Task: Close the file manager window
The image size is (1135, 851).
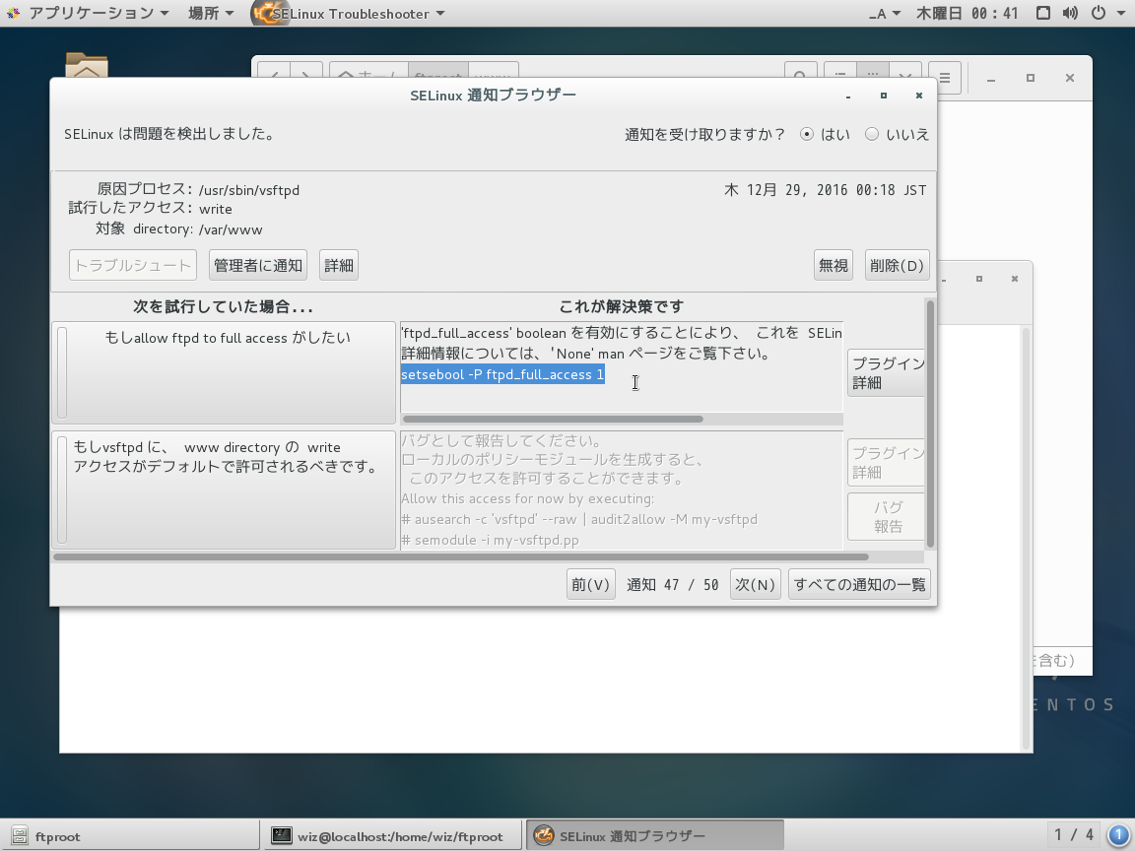Action: [1069, 78]
